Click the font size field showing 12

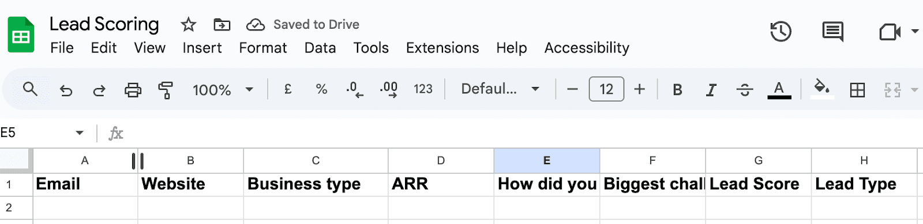(x=606, y=89)
